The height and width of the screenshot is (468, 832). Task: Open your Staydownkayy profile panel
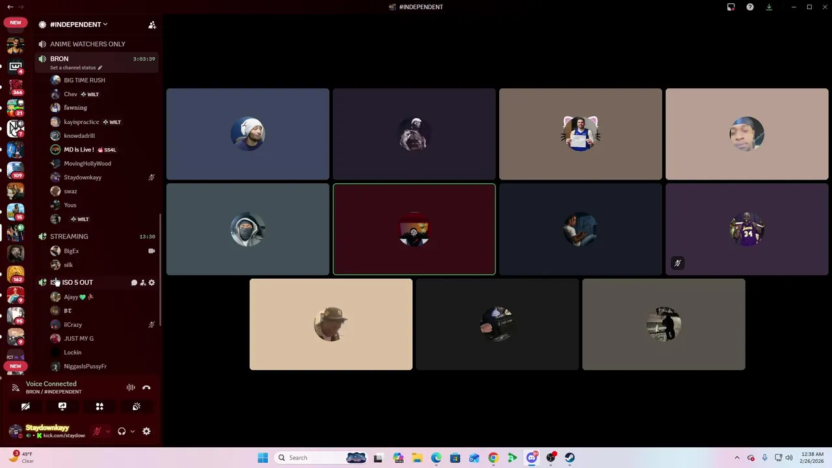click(49, 431)
